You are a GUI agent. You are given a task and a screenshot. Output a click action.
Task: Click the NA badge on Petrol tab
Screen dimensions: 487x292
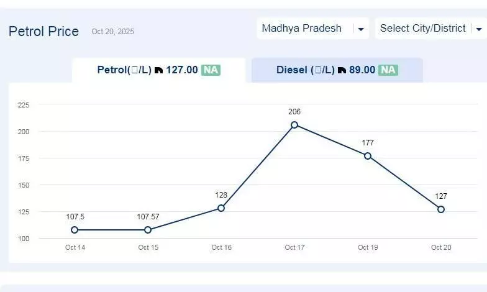click(x=211, y=70)
